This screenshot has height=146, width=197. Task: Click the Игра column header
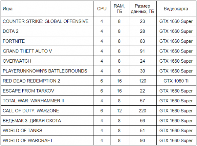click(x=8, y=9)
